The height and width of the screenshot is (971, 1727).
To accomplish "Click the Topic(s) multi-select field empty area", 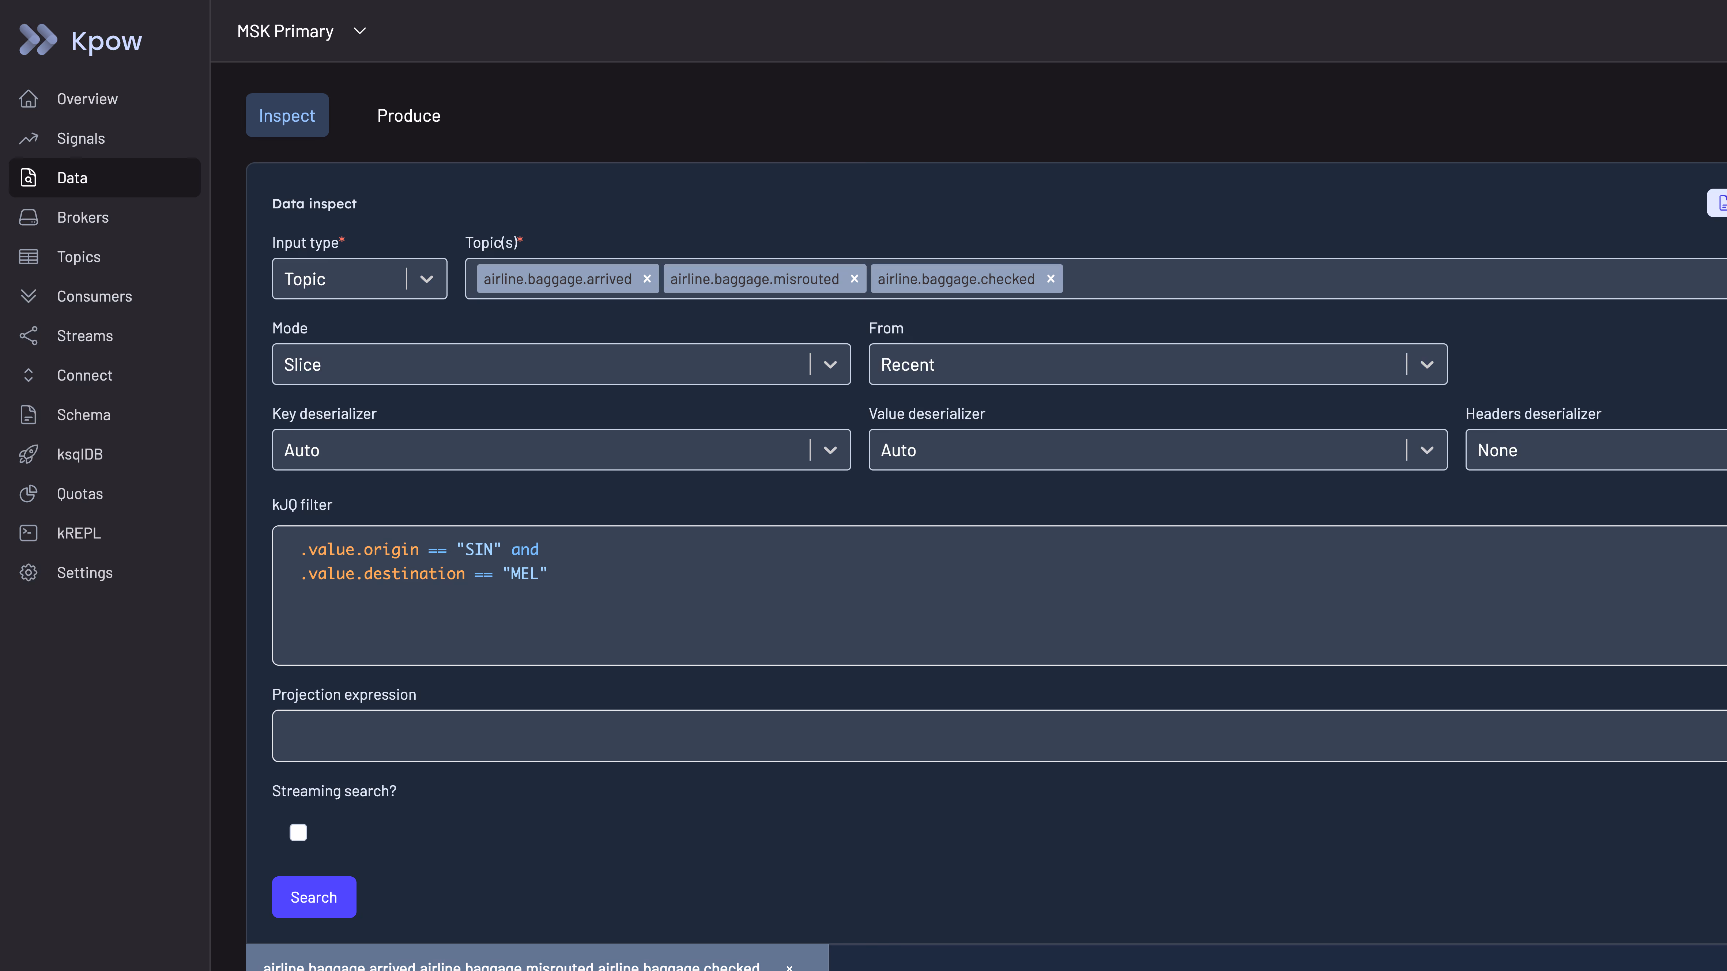I will [x=1395, y=279].
